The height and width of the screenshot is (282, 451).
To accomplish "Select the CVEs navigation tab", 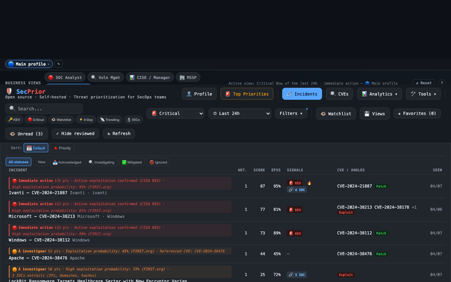I will tap(339, 94).
